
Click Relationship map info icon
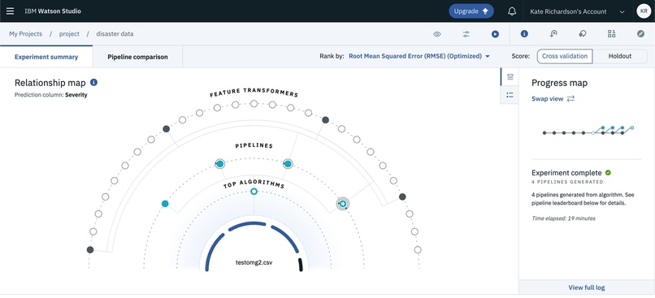94,82
